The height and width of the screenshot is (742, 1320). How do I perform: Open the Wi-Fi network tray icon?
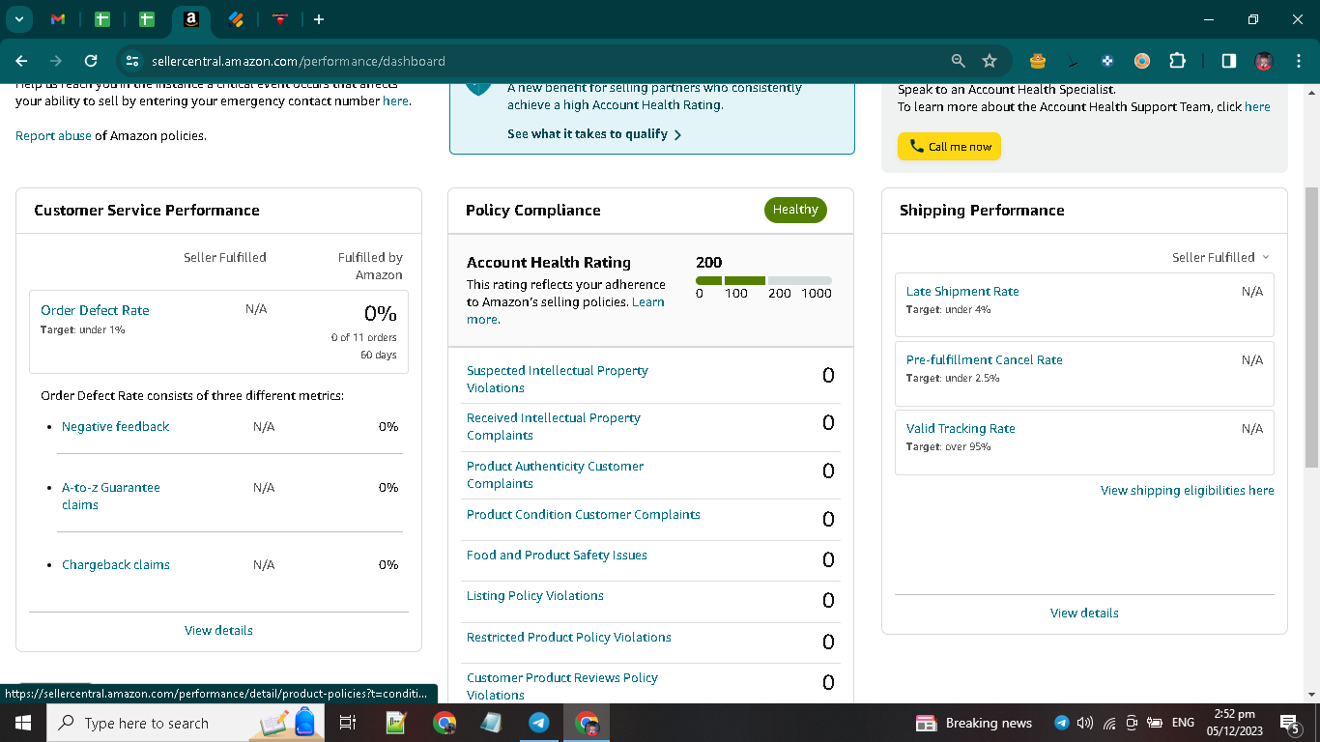point(1109,723)
